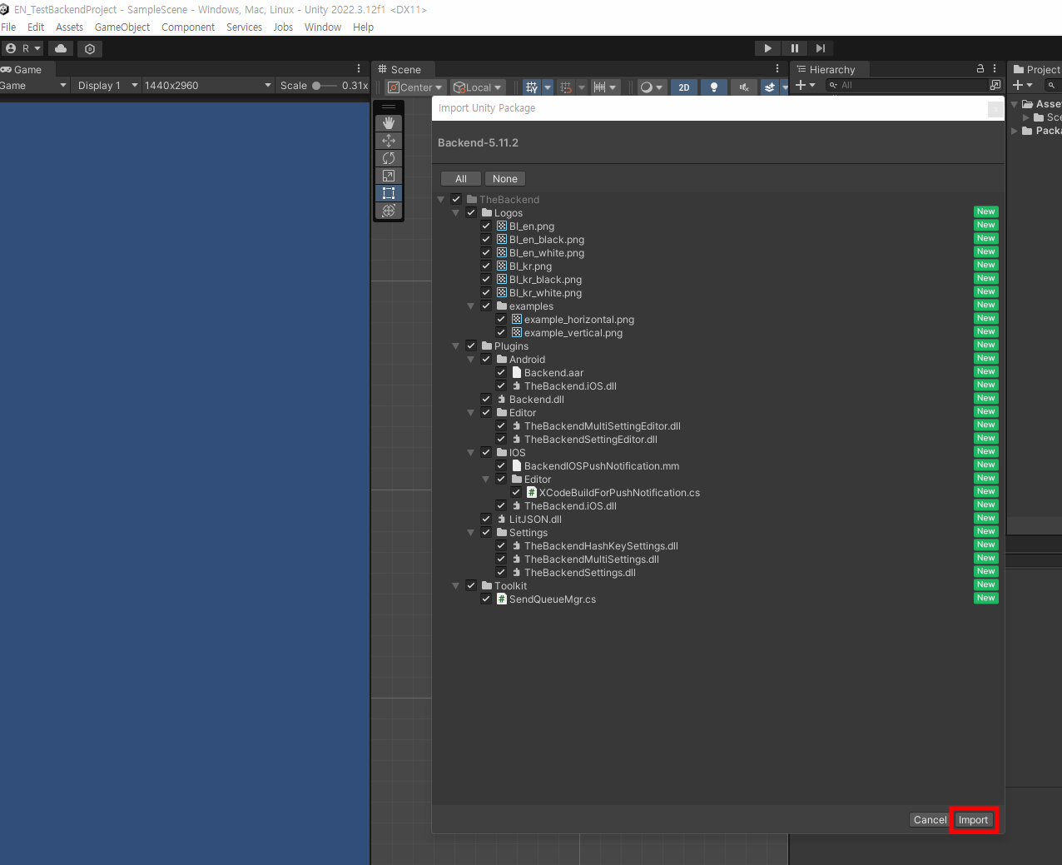Toggle scene audio mute icon
This screenshot has width=1062, height=865.
(744, 87)
